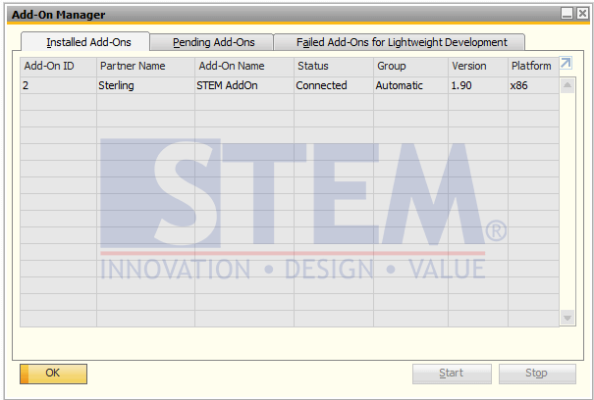Select the Partner Name column header
Image resolution: width=594 pixels, height=400 pixels.
pyautogui.click(x=146, y=67)
